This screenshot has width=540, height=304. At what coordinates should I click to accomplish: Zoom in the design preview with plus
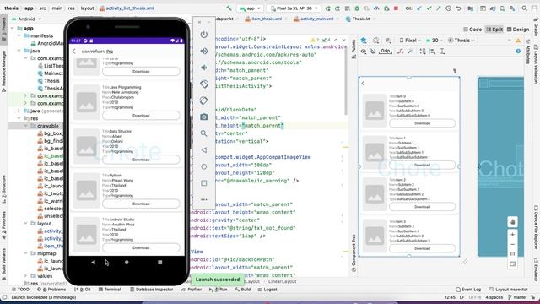[x=512, y=235]
